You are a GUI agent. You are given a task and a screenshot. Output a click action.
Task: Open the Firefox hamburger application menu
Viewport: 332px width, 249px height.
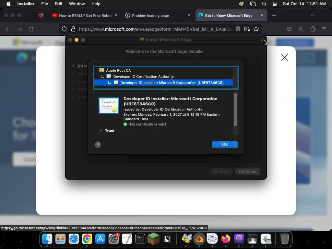pos(324,29)
